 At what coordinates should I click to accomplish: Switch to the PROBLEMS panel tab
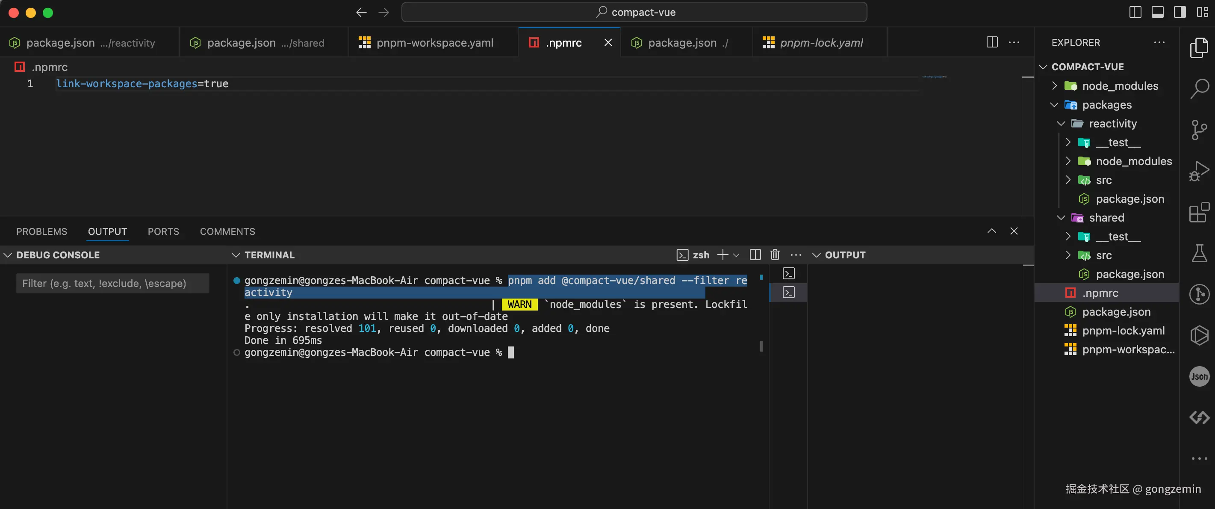coord(41,232)
